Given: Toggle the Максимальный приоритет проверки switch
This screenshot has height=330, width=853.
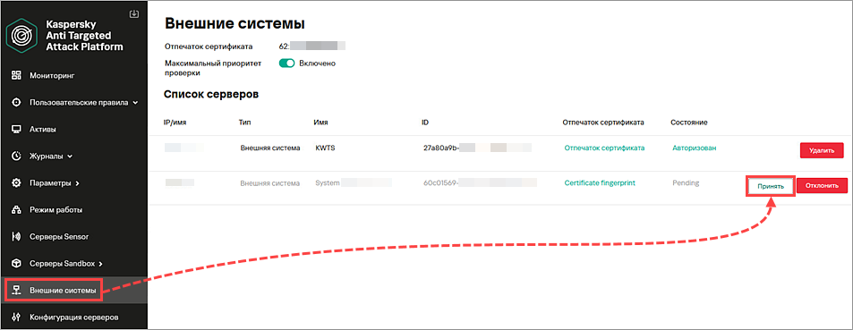Looking at the screenshot, I should click(x=286, y=63).
